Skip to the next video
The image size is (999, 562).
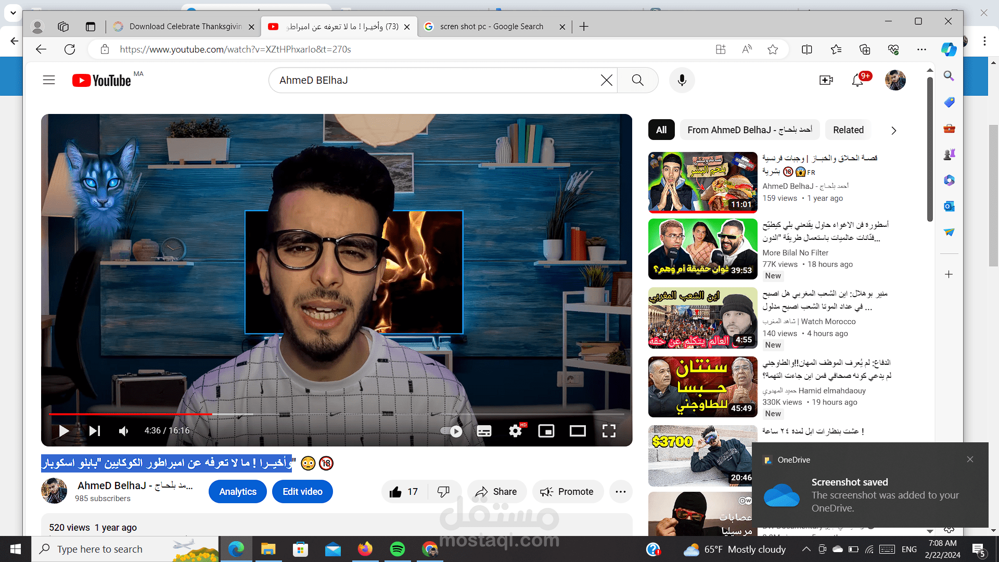(x=94, y=431)
